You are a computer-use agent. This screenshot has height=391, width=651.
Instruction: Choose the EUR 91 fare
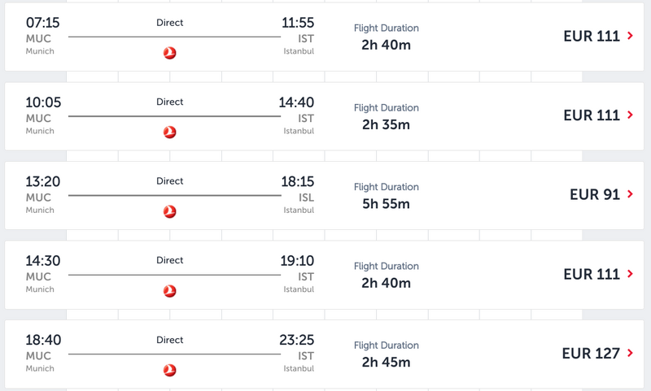pyautogui.click(x=595, y=194)
